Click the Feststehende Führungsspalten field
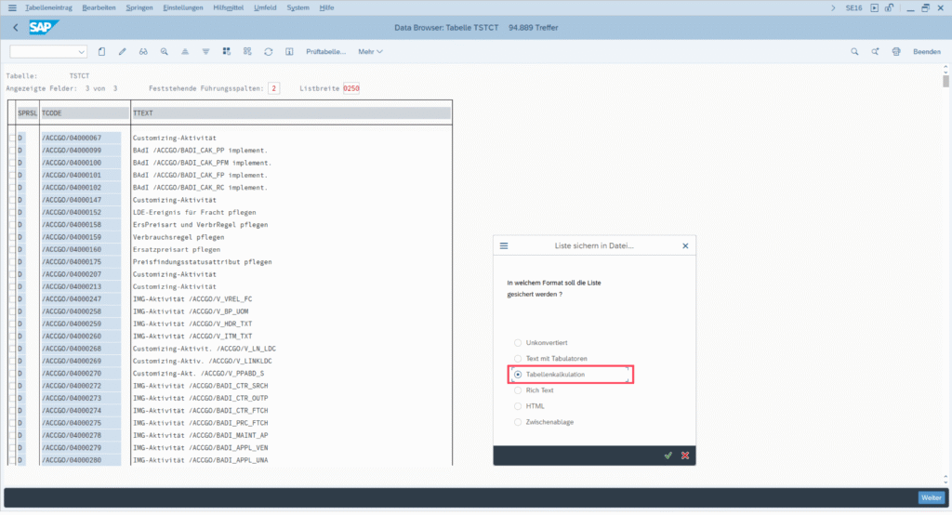Viewport: 952px width, 515px height. point(274,88)
